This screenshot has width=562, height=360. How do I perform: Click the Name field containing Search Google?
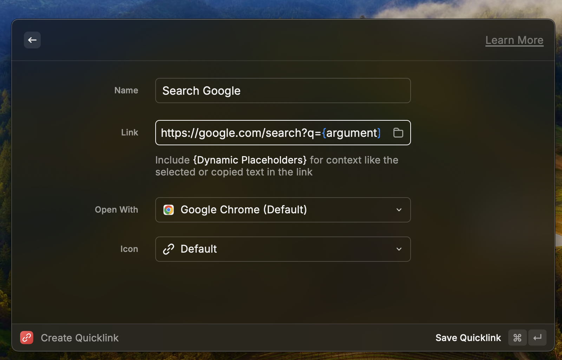pyautogui.click(x=283, y=91)
